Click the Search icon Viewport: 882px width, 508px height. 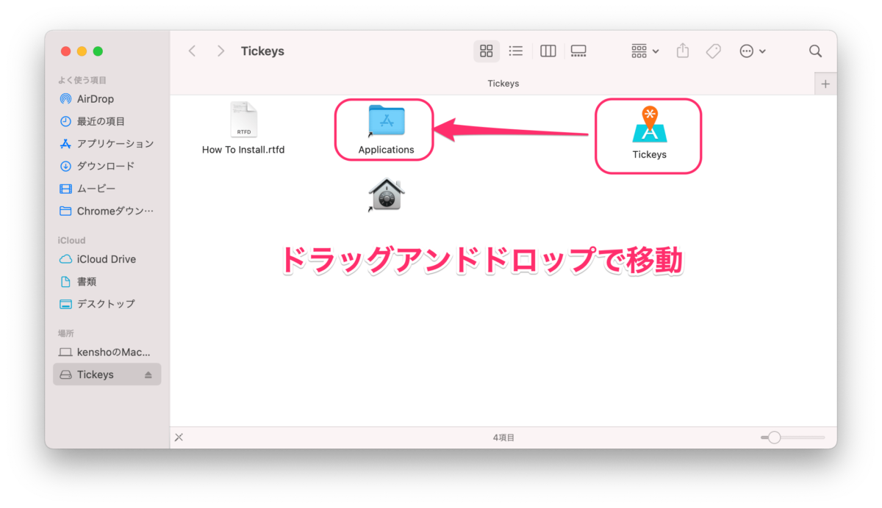pyautogui.click(x=815, y=51)
